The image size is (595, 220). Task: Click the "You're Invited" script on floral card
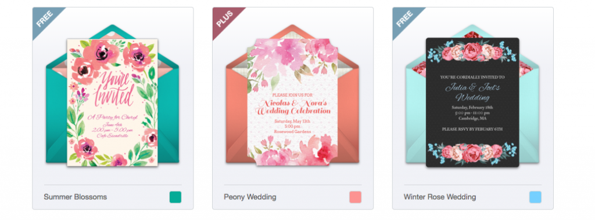113,91
